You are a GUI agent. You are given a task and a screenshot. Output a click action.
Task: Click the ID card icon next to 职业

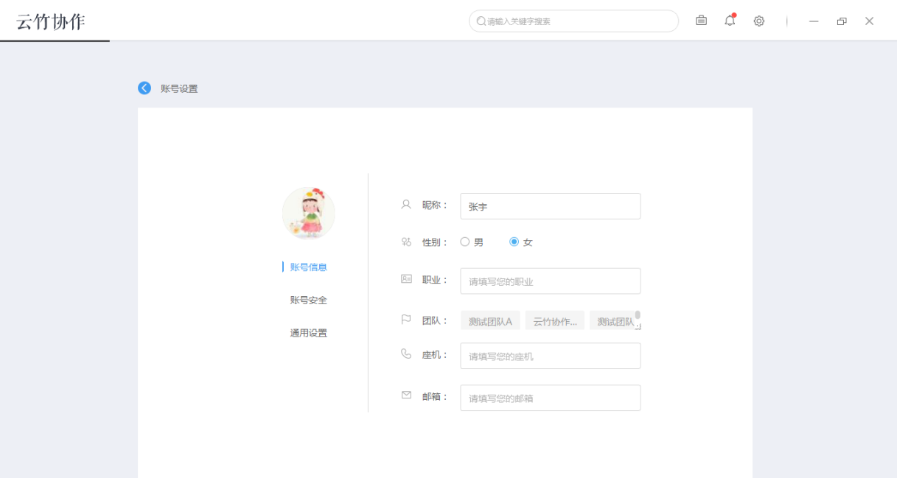click(x=405, y=279)
